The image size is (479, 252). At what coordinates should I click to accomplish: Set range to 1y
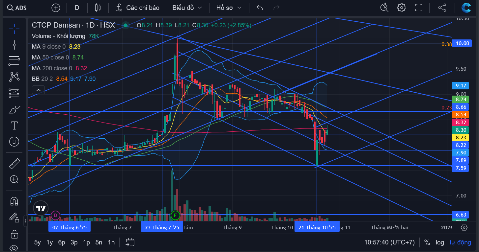pos(49,242)
